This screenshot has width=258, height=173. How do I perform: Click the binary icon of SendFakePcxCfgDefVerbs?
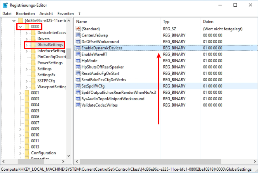point(78,80)
